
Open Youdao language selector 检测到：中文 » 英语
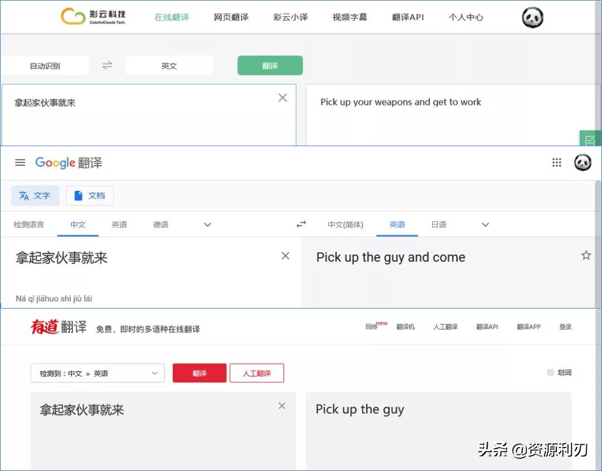tap(98, 373)
